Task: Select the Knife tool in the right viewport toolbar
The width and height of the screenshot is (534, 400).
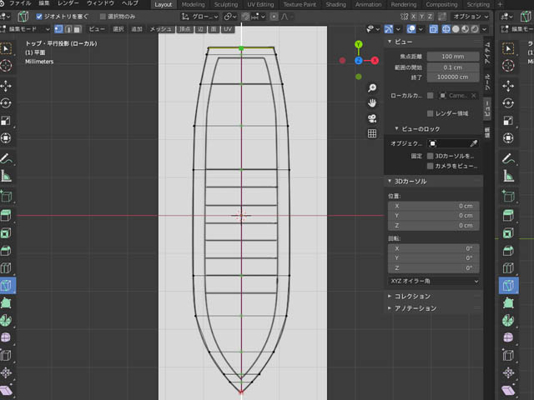Action: point(508,285)
